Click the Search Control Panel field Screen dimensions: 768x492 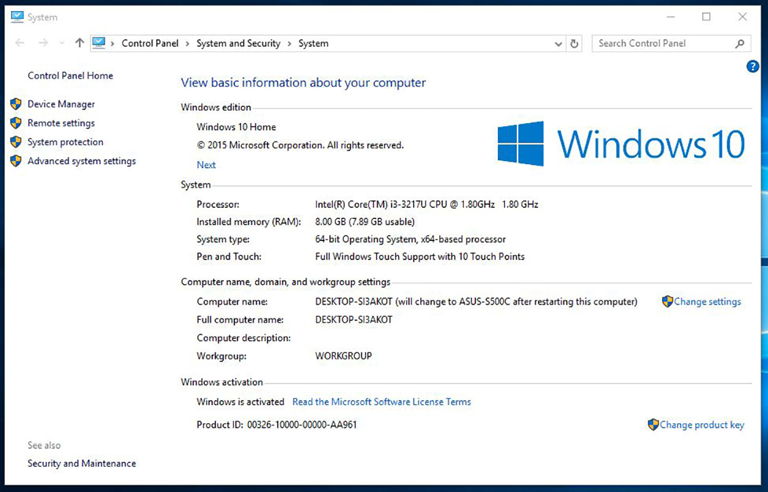coord(662,44)
